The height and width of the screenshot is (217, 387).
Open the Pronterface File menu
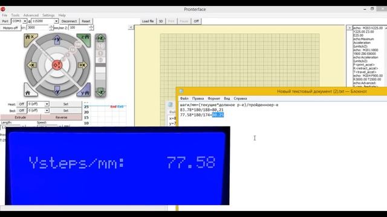pyautogui.click(x=4, y=15)
